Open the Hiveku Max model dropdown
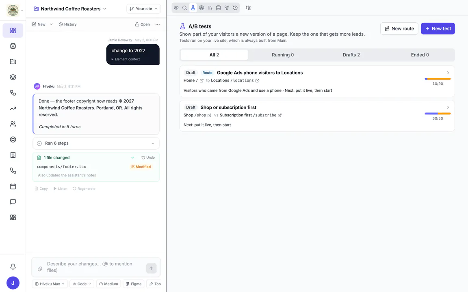 point(50,284)
